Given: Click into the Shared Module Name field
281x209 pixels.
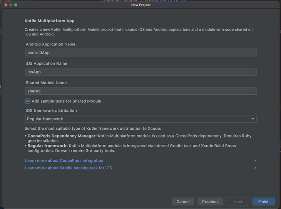Looking at the screenshot, I should tap(141, 91).
